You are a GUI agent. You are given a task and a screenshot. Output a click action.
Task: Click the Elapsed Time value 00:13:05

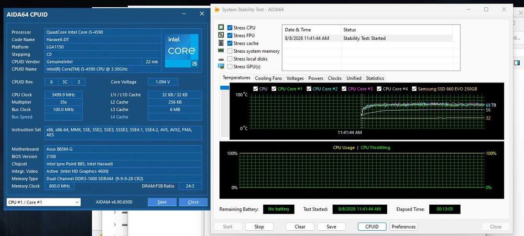[x=445, y=209]
